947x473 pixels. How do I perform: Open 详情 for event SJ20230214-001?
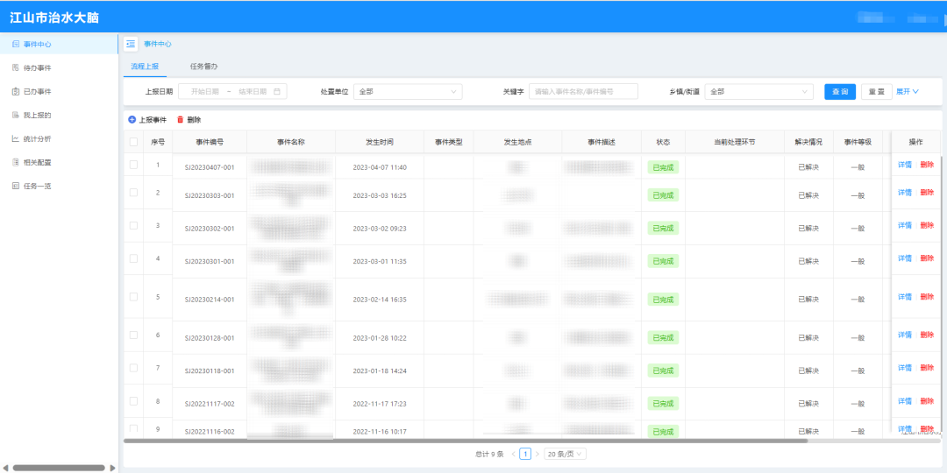[905, 297]
